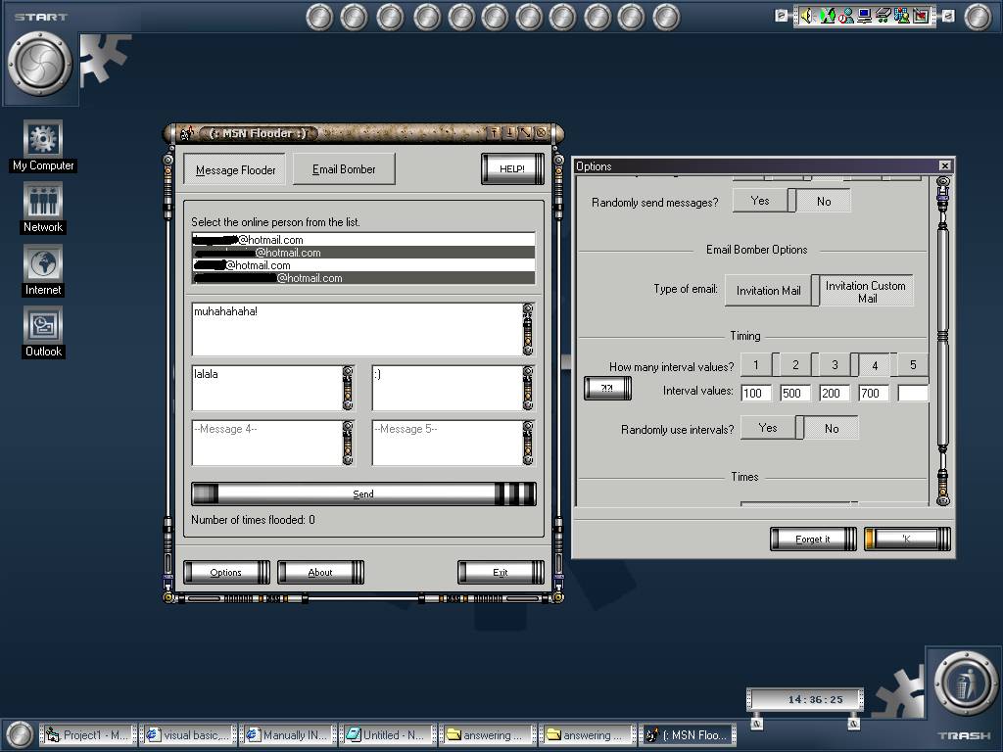
Task: Choose Invitation Mail email type
Action: [768, 290]
